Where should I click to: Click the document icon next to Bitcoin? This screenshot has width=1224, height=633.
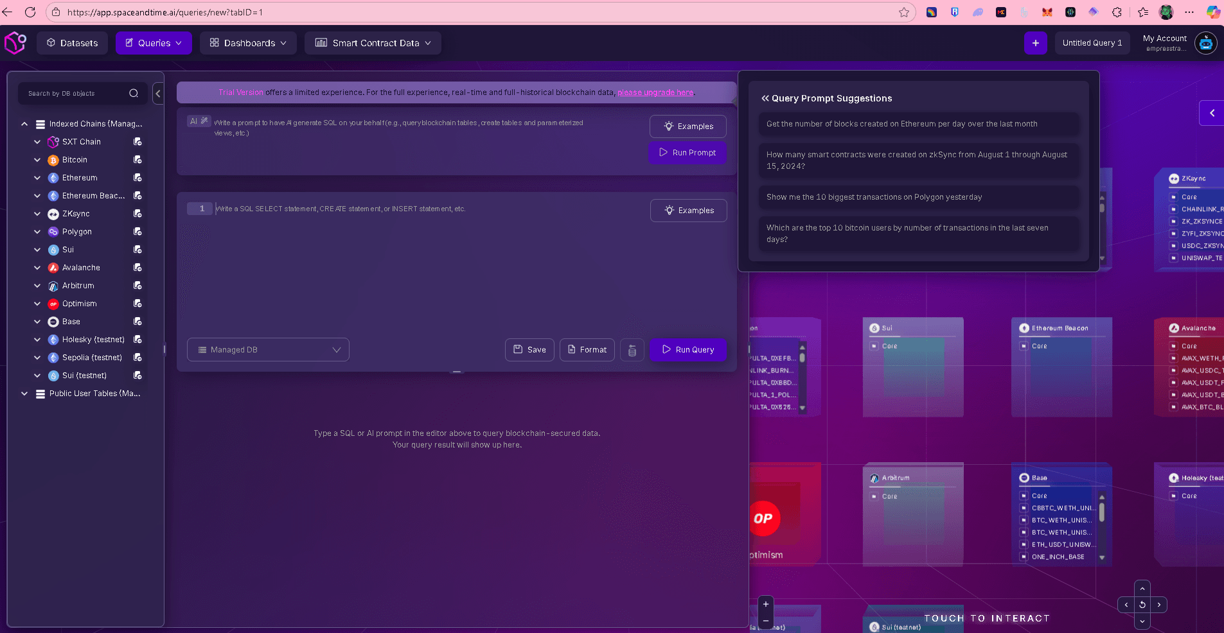(x=137, y=160)
